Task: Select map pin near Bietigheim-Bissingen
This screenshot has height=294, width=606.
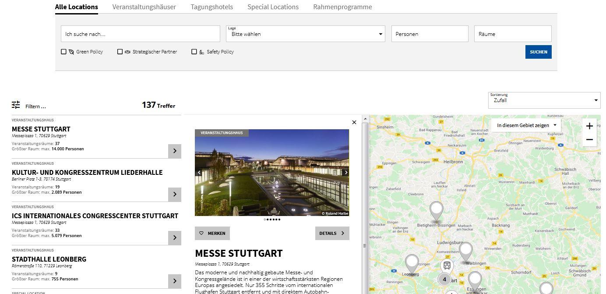Action: tap(436, 212)
